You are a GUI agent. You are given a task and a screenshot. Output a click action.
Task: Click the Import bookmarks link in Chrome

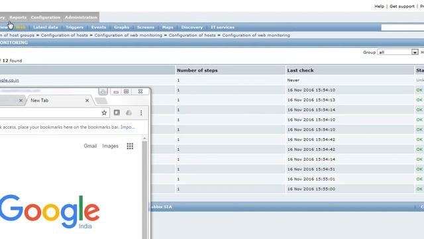pos(128,127)
